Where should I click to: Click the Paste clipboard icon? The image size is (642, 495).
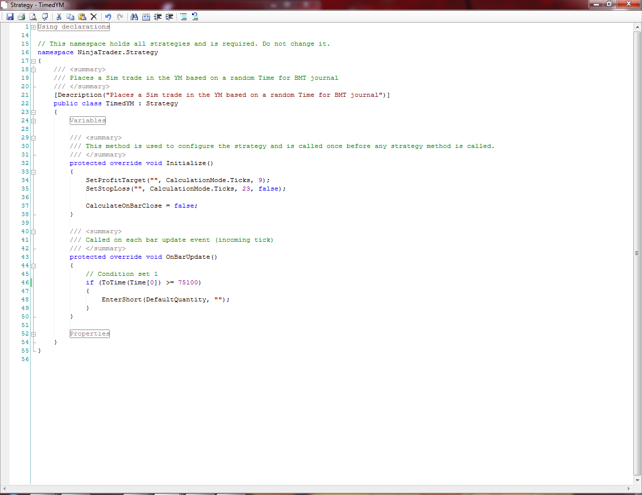pyautogui.click(x=82, y=17)
